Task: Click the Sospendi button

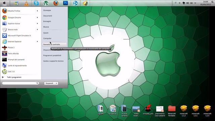Action: tap(49, 83)
